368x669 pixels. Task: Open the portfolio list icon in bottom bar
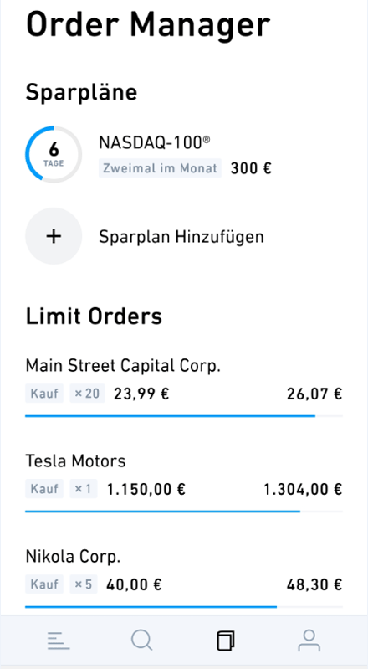pyautogui.click(x=59, y=641)
